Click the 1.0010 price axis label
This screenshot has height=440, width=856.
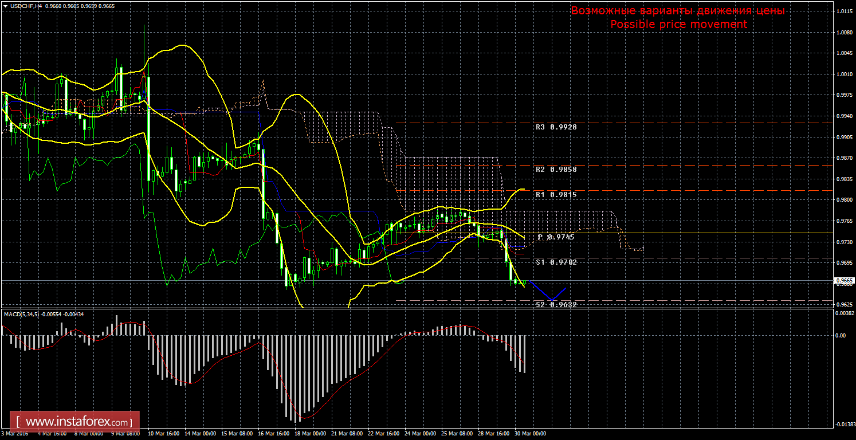pos(843,74)
